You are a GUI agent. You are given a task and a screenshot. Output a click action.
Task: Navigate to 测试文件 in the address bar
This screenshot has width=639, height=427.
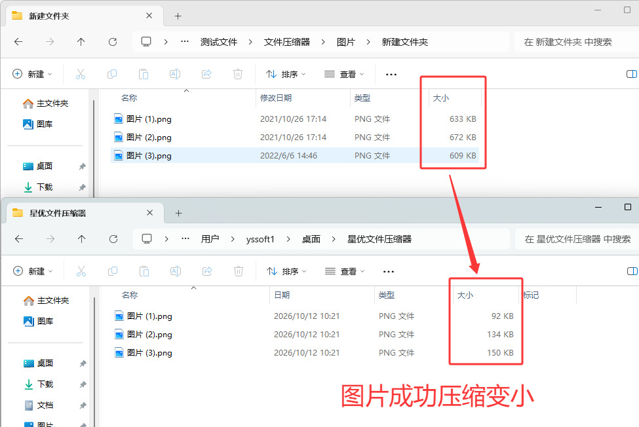point(219,42)
